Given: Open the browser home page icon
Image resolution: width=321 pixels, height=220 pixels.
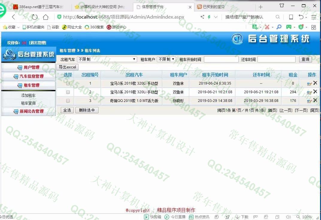Looking at the screenshot, I should click(x=46, y=17).
